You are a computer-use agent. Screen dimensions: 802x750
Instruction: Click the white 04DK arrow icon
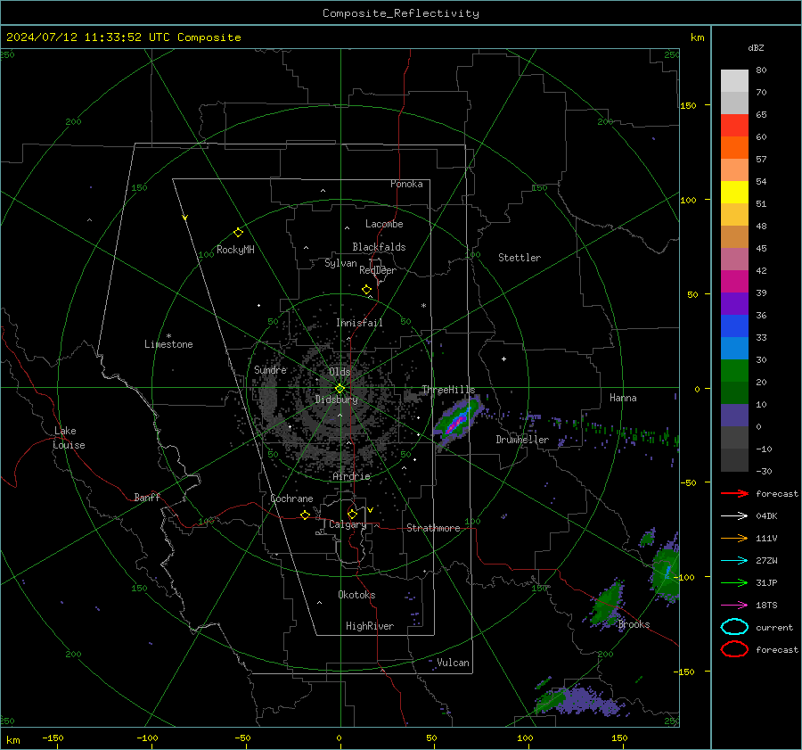click(x=734, y=515)
